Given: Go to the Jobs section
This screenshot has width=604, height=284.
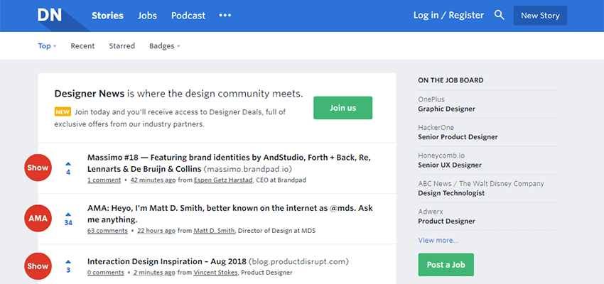Looking at the screenshot, I should coord(147,16).
